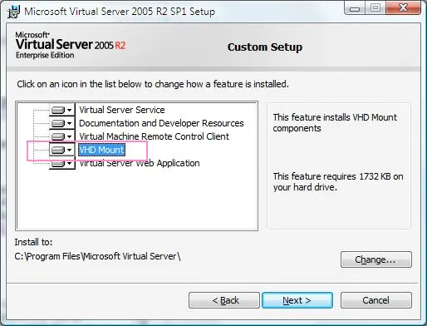Cancel the Virtual Server setup

tap(376, 300)
